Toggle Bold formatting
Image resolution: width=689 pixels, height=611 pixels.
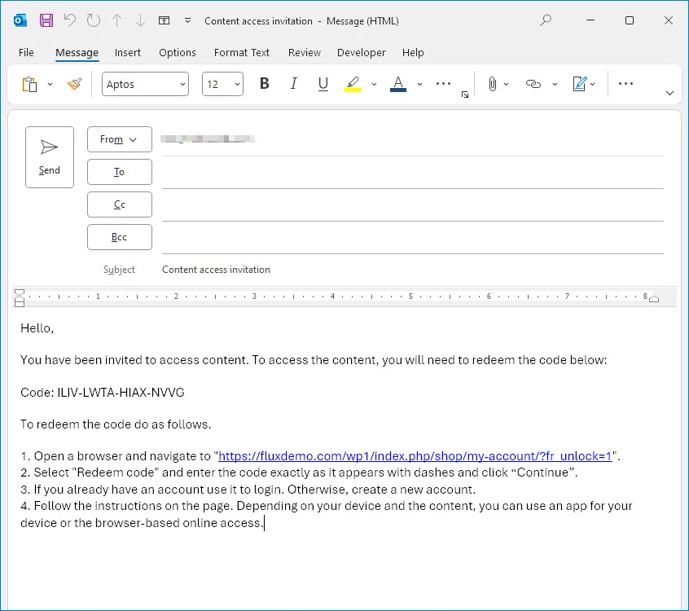264,84
